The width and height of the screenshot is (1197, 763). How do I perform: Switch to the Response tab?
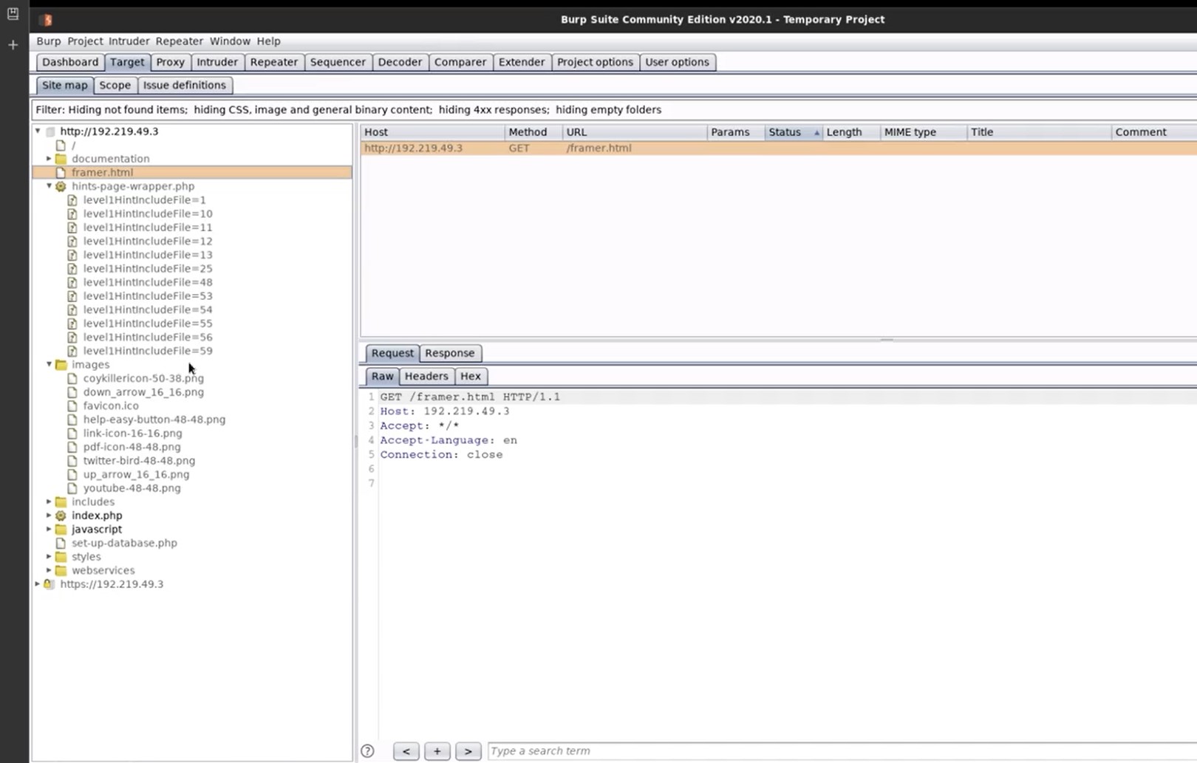pyautogui.click(x=449, y=353)
